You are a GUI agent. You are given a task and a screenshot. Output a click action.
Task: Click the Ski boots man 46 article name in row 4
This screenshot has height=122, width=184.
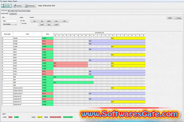click(x=17, y=96)
